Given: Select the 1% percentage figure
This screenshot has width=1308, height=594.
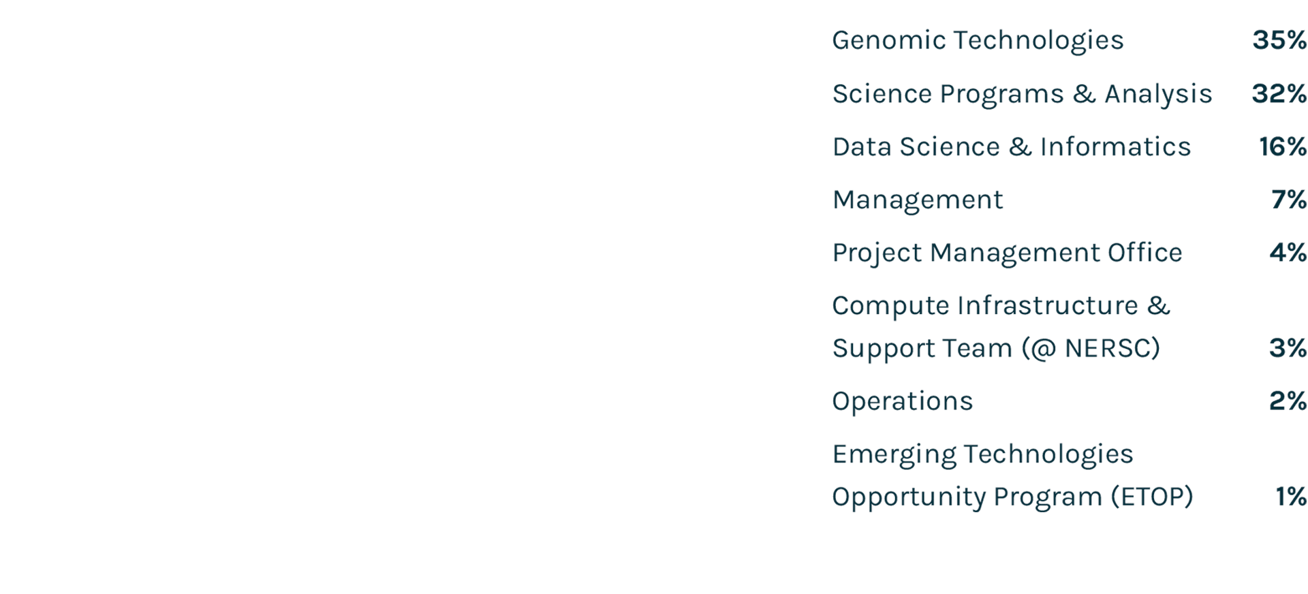Looking at the screenshot, I should pyautogui.click(x=1291, y=496).
